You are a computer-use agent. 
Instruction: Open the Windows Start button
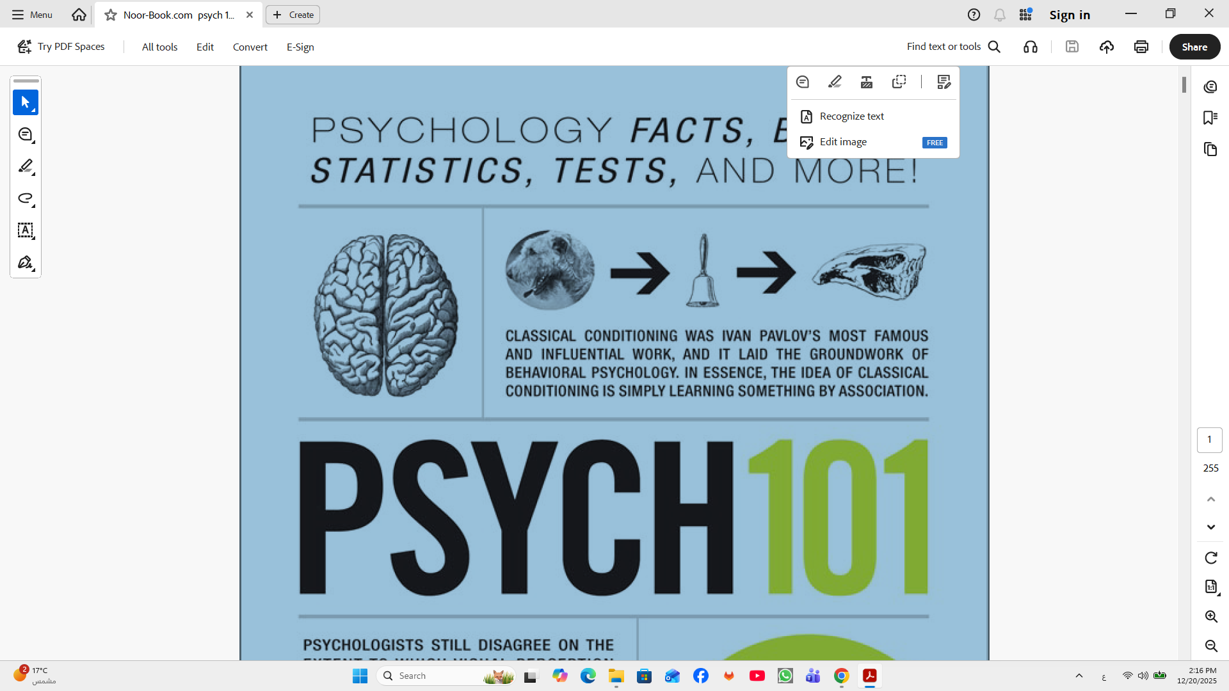click(360, 676)
